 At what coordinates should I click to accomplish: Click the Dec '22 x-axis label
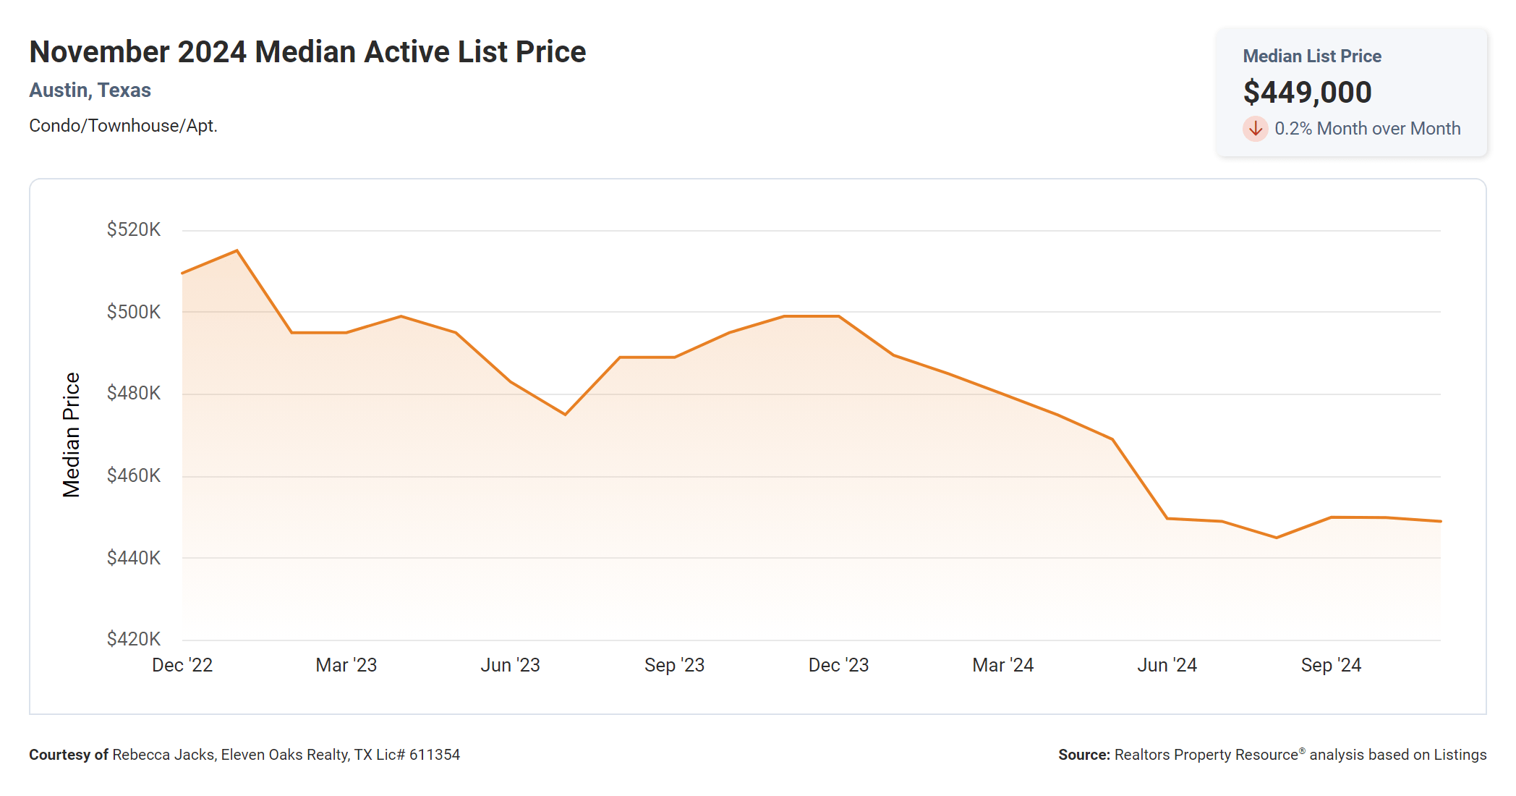(x=182, y=665)
